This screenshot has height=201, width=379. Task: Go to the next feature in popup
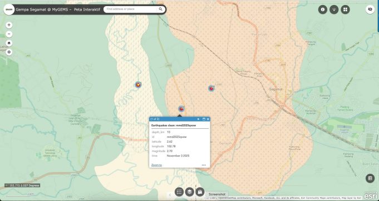click(x=199, y=119)
